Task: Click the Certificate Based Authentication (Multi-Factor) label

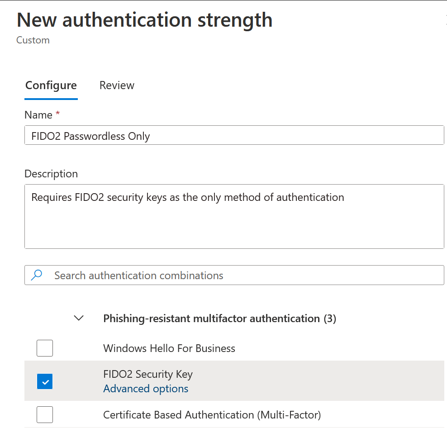Action: [x=212, y=415]
